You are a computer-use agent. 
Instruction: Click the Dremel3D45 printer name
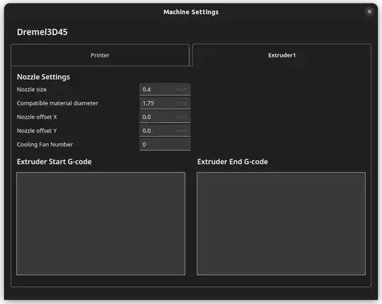42,32
